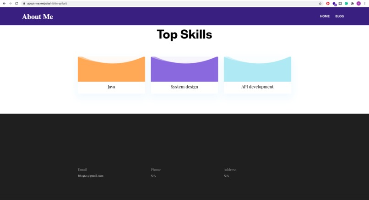Open the red circular extension icon
This screenshot has height=200, width=369.
coord(328,4)
